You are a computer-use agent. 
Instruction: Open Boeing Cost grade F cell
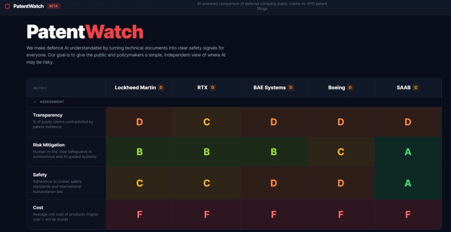(x=341, y=215)
